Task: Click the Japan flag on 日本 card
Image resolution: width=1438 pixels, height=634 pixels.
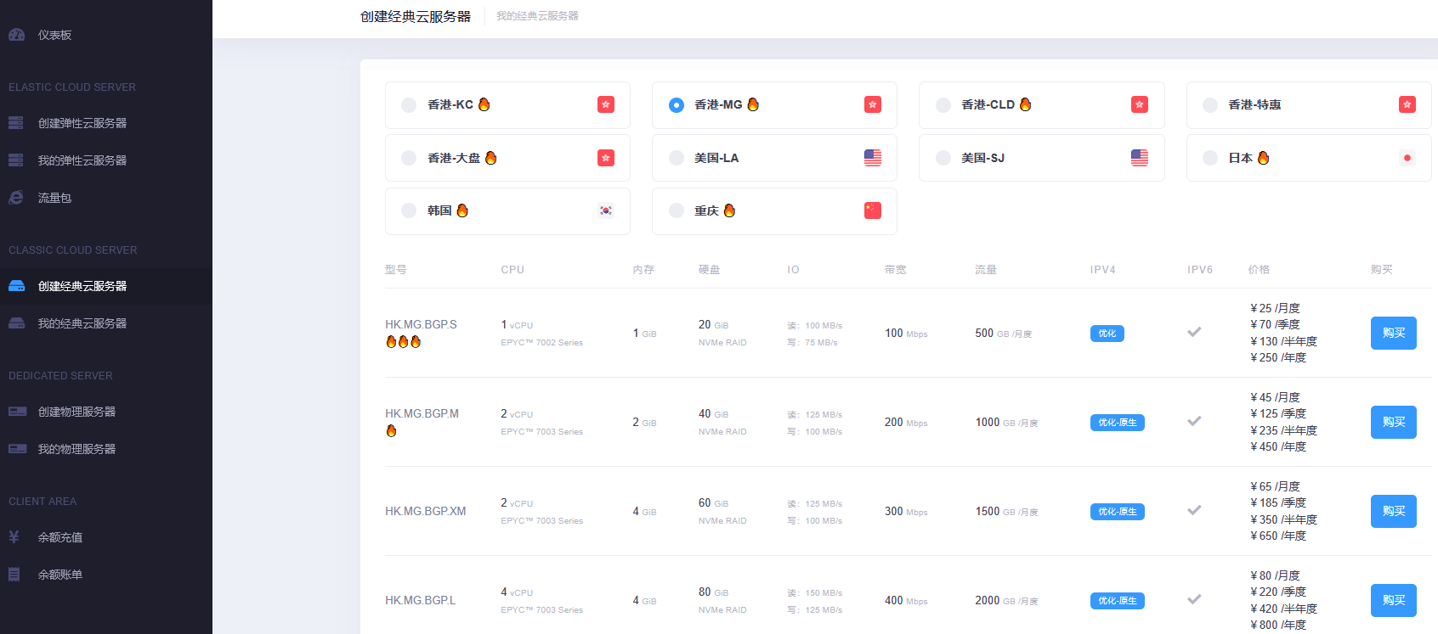Action: click(x=1407, y=158)
